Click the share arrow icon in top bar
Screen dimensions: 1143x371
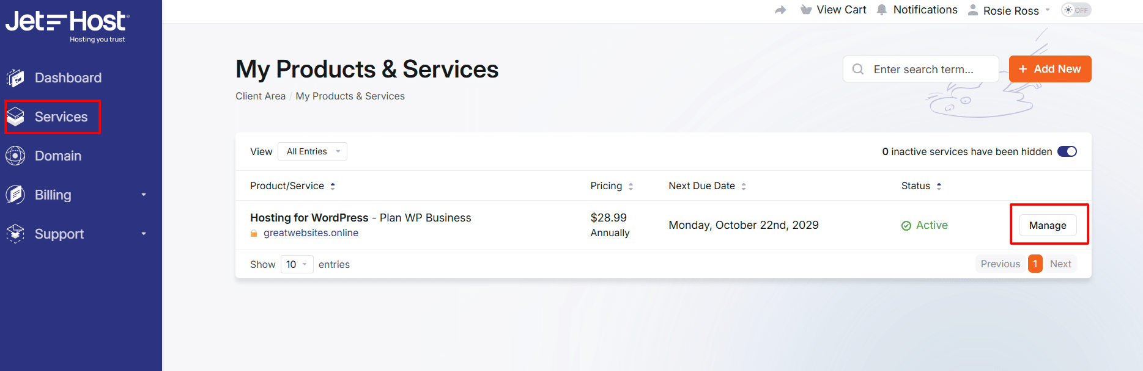coord(780,10)
